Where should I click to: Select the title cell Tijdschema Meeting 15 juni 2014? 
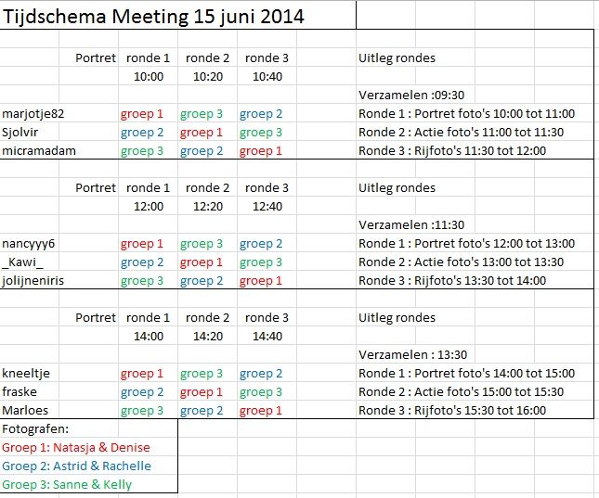(x=153, y=17)
